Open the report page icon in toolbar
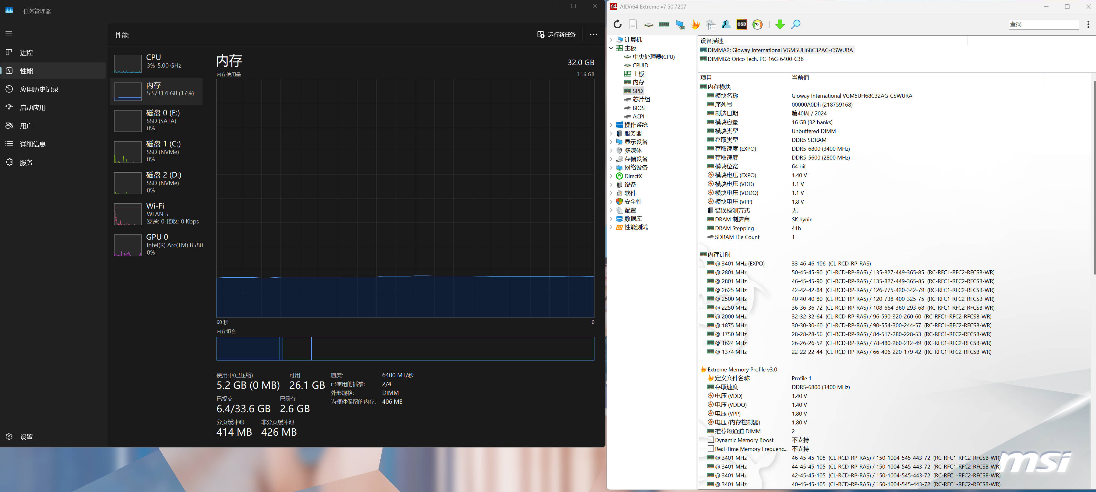Viewport: 1096px width, 492px height. [633, 24]
